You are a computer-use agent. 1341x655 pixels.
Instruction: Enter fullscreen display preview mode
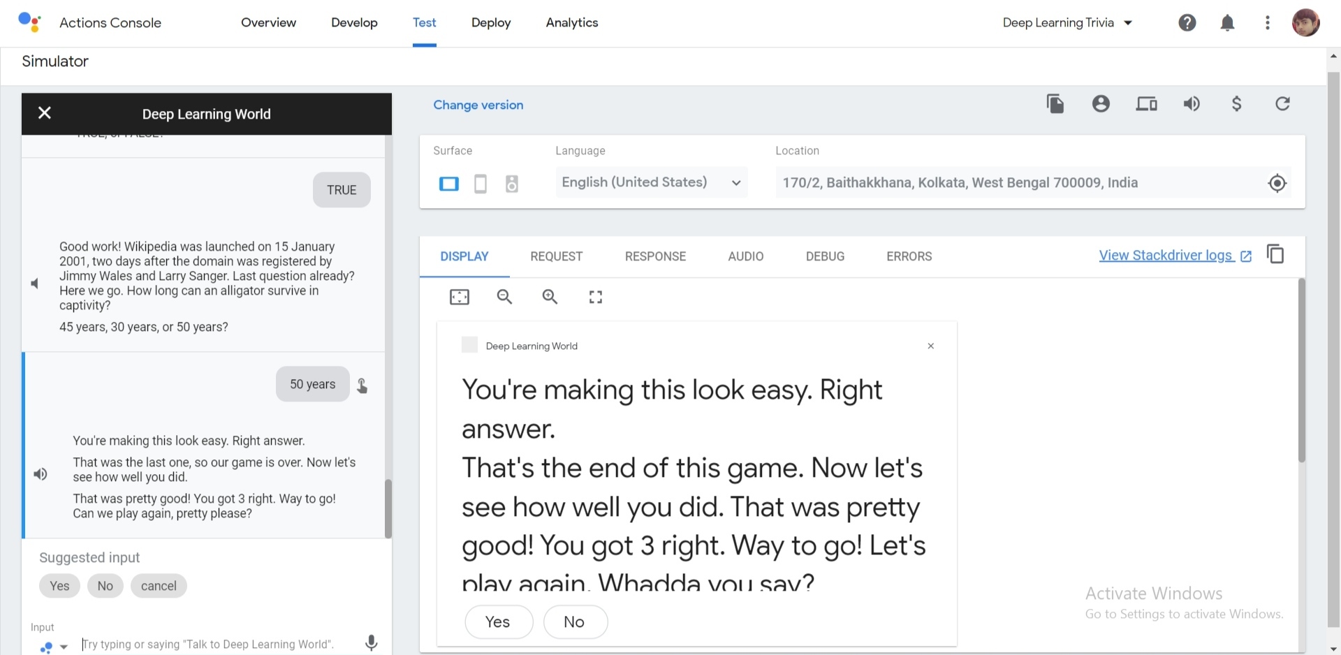point(595,297)
